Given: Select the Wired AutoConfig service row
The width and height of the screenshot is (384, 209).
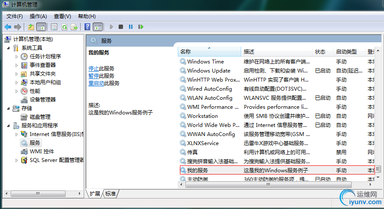Looking at the screenshot, I should [x=277, y=89].
